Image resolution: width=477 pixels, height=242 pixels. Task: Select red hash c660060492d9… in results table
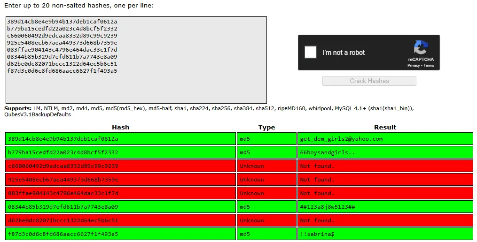tap(63, 166)
